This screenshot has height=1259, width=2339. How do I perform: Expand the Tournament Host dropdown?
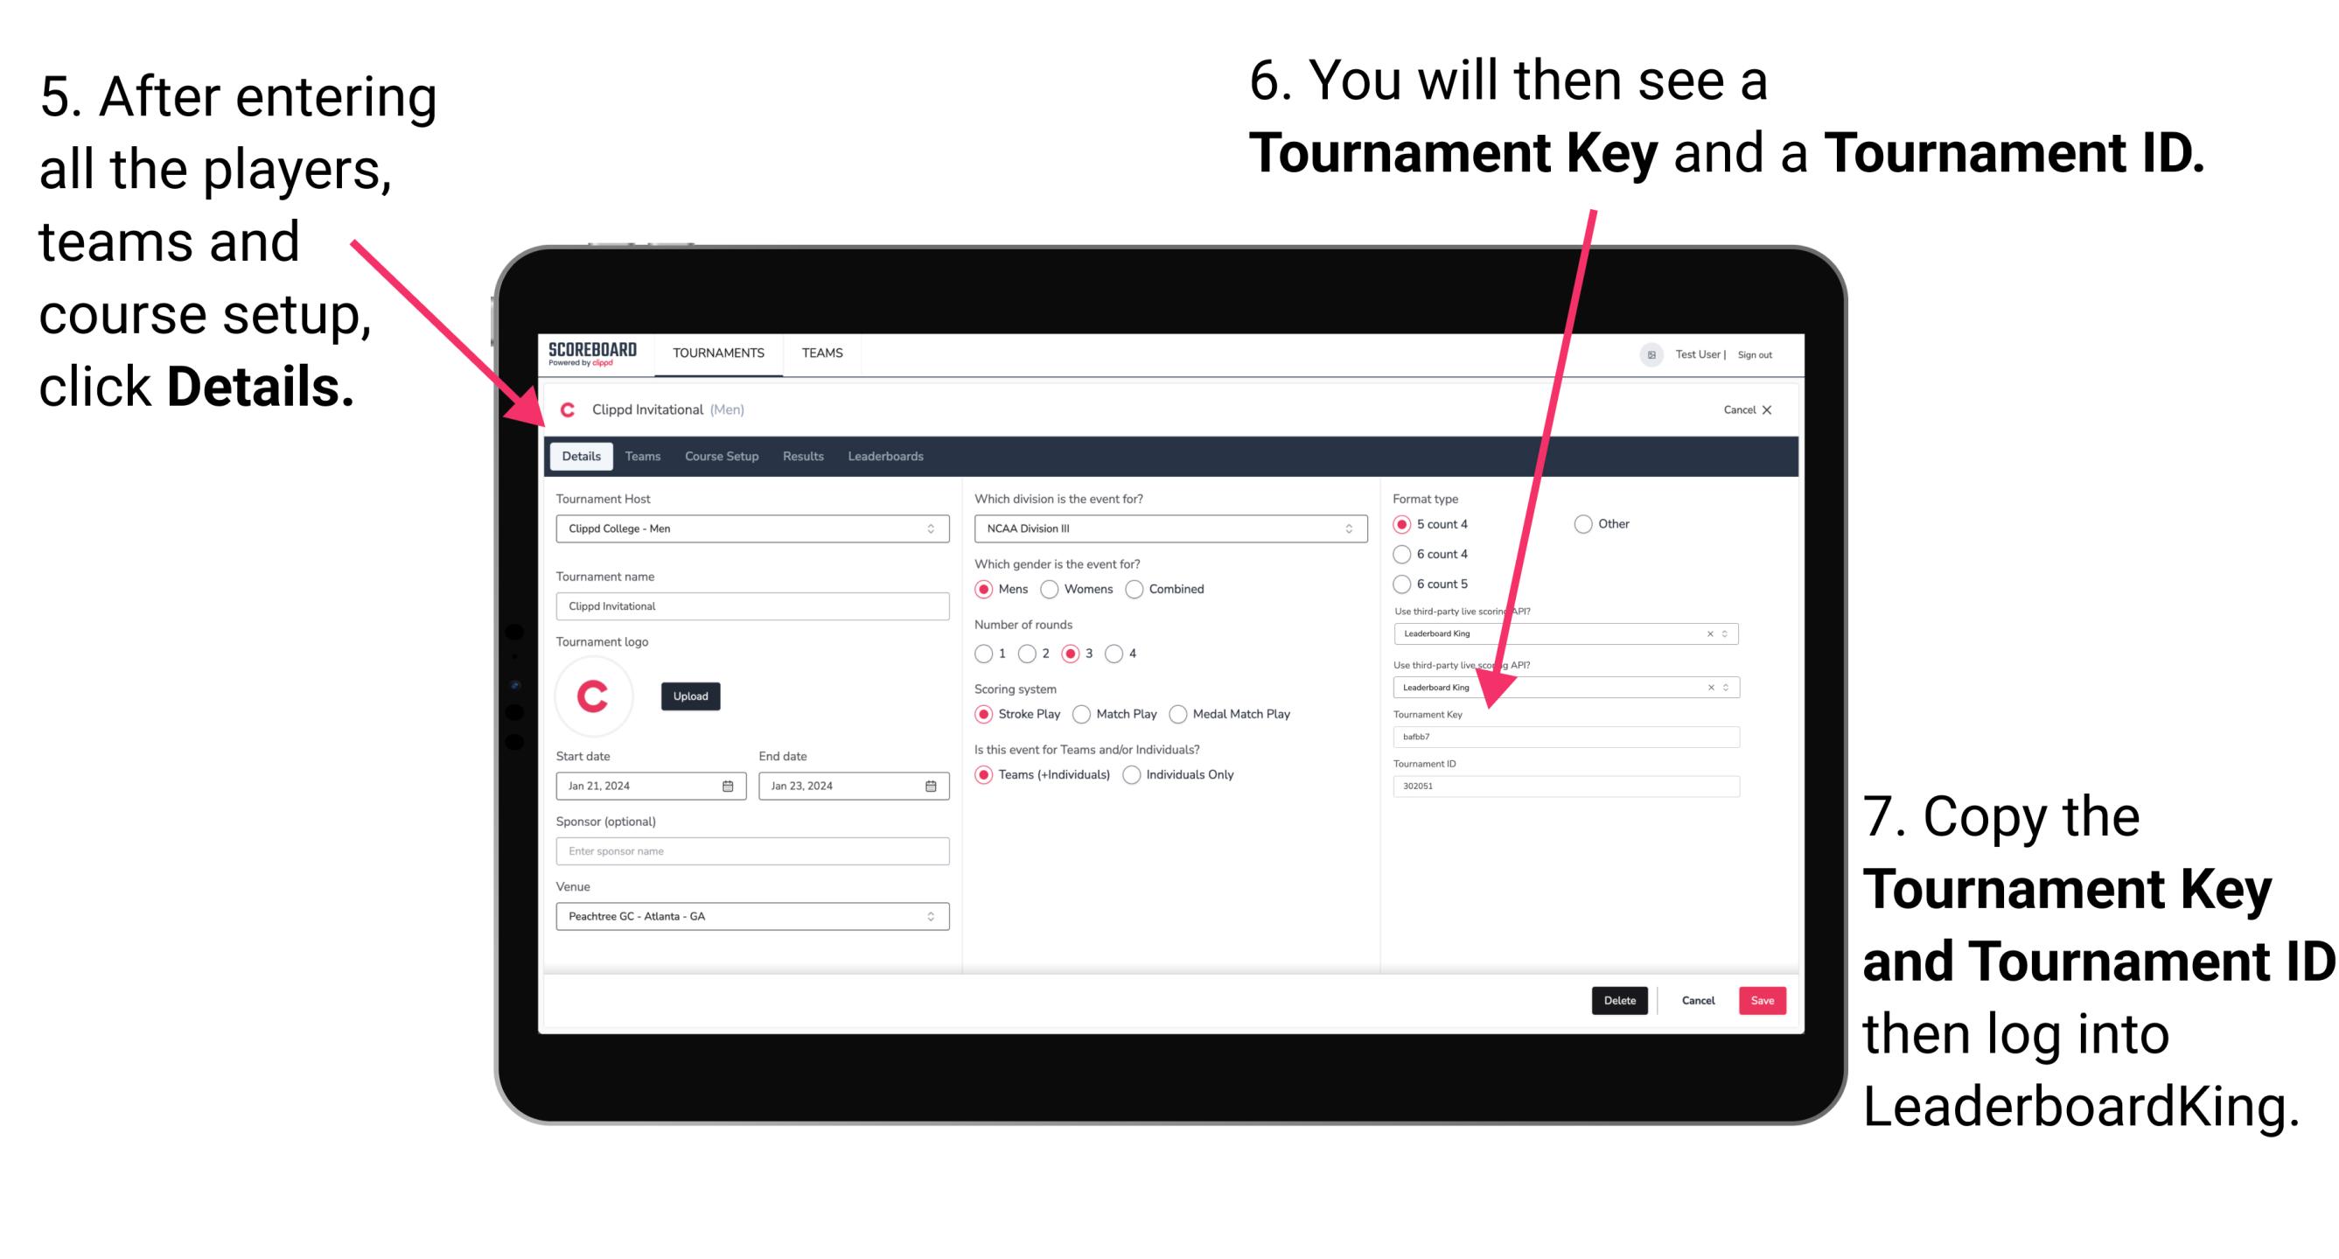point(932,528)
